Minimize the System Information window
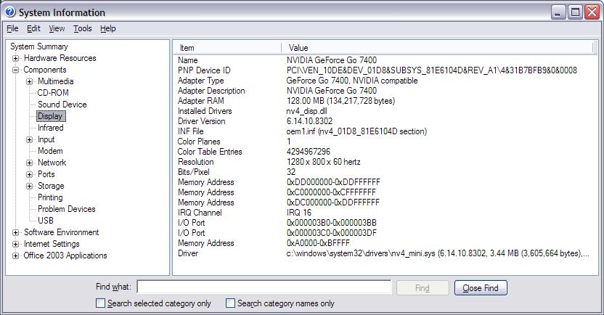Image resolution: width=604 pixels, height=315 pixels. coord(558,12)
